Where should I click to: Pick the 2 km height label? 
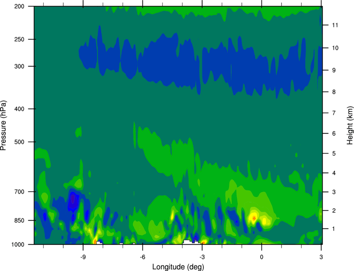click(x=334, y=211)
